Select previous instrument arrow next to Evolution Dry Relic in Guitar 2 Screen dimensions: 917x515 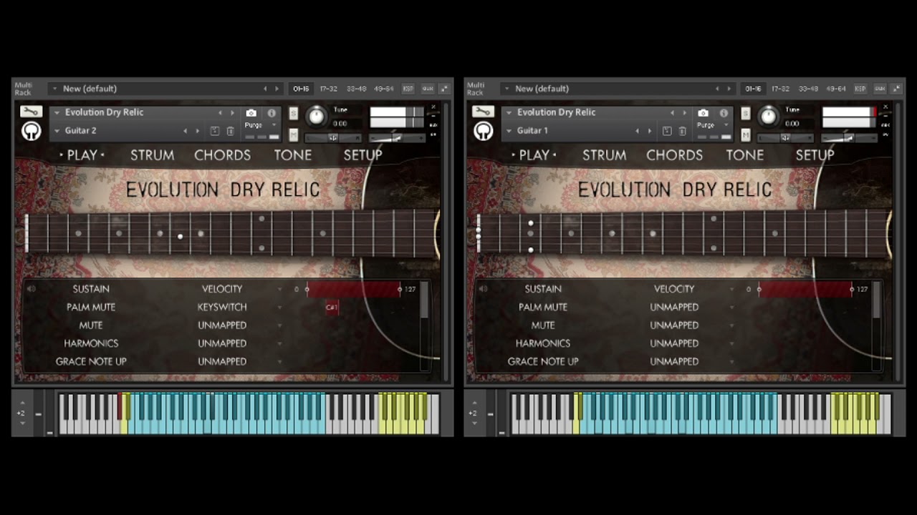click(x=220, y=113)
